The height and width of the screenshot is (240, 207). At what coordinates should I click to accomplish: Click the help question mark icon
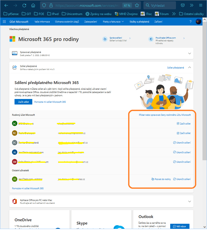190,21
